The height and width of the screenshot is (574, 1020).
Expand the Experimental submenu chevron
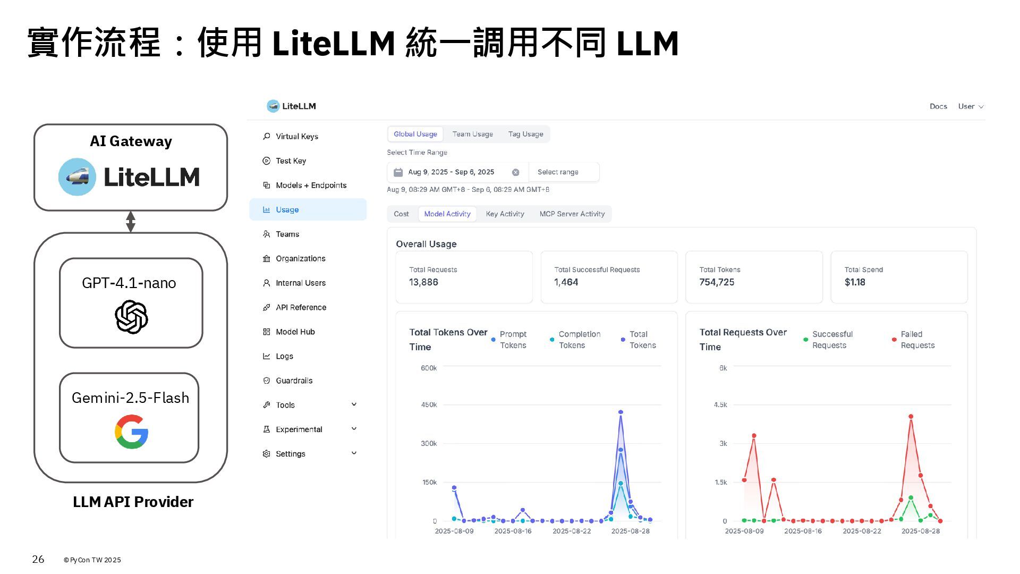click(354, 429)
